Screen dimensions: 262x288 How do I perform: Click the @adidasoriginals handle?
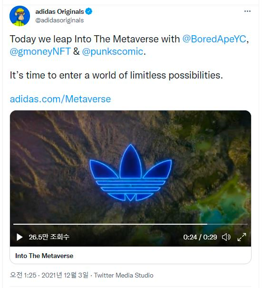[x=59, y=20]
